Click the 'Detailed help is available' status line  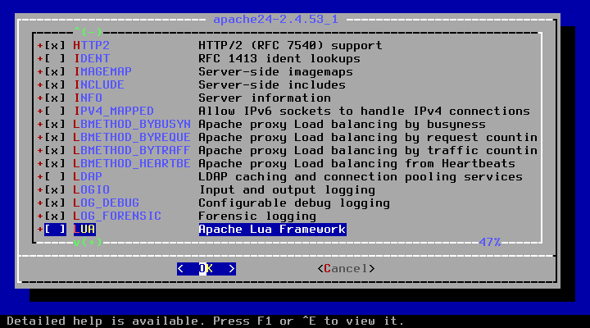(205, 321)
